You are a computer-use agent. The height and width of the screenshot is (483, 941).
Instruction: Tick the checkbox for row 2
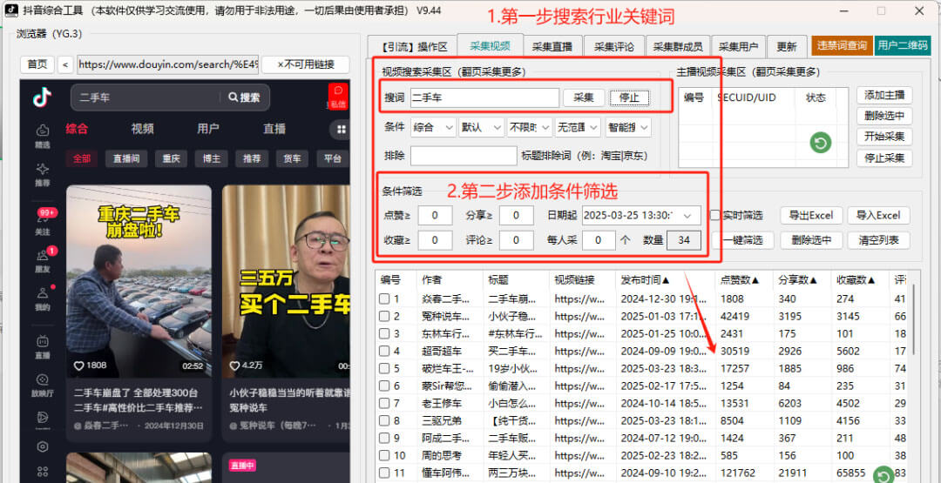click(384, 316)
